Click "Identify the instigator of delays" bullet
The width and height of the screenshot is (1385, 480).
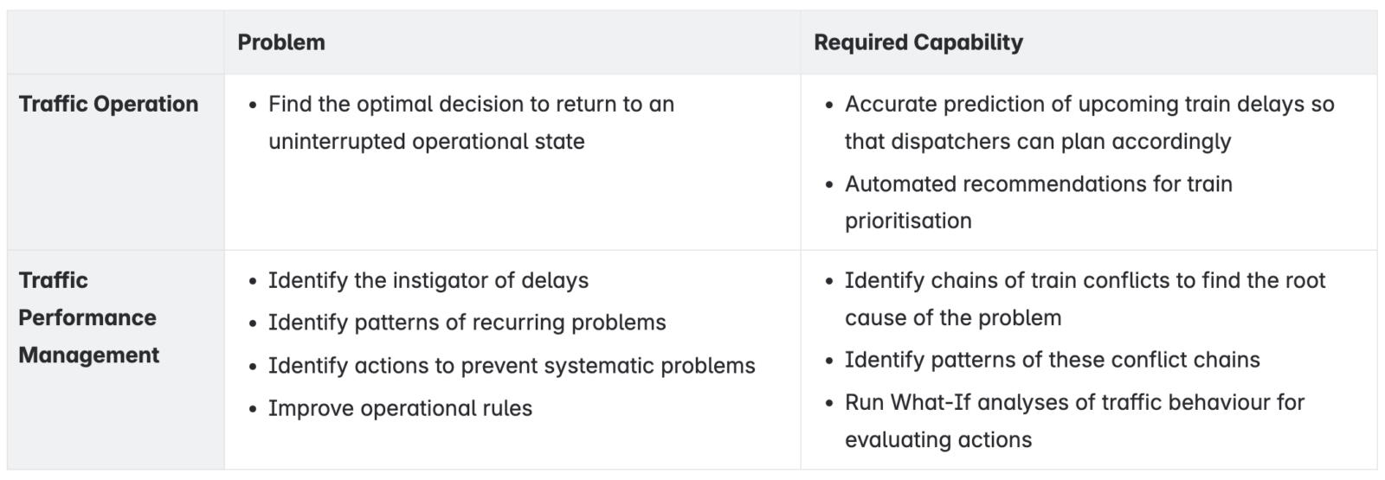tap(428, 280)
